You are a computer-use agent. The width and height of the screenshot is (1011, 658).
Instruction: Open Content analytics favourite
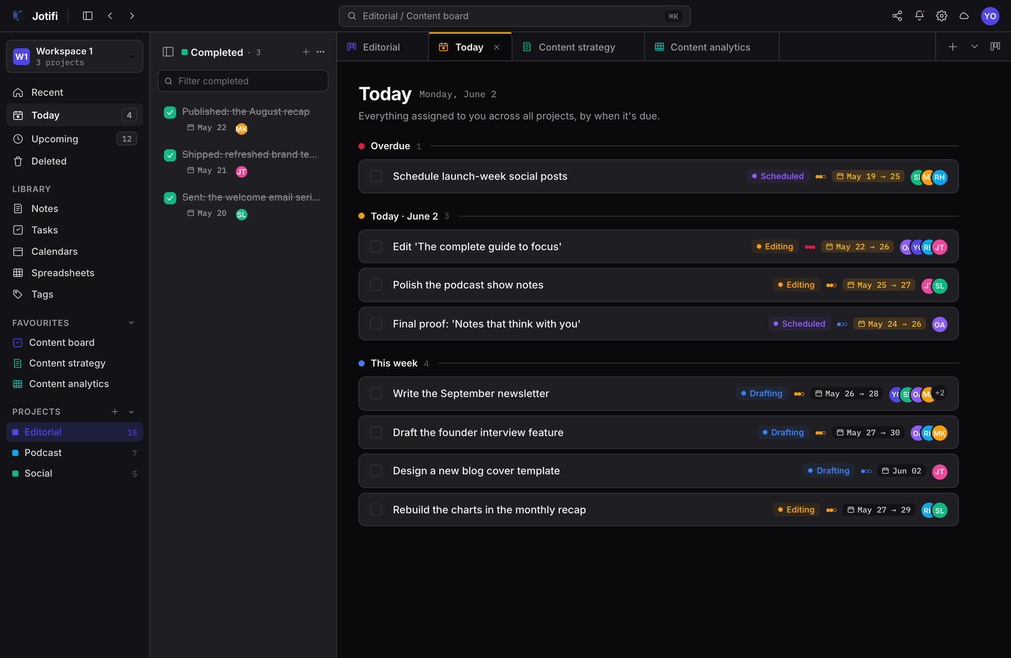pyautogui.click(x=75, y=384)
